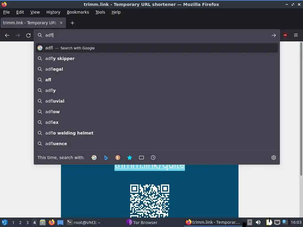
Task: Choose 'adfl — Search with Google' result
Action: pos(157,48)
